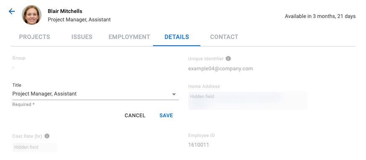366x160 pixels.
Task: Cancel the Title edit
Action: click(135, 116)
